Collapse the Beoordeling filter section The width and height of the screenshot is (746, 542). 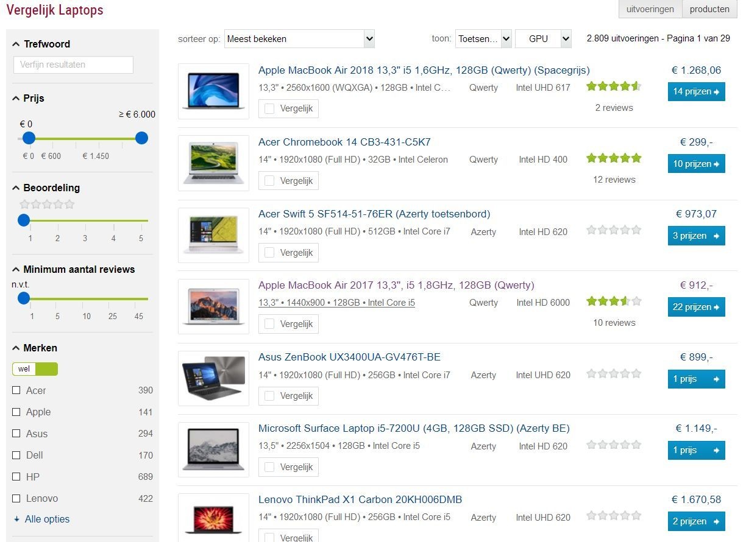(46, 188)
